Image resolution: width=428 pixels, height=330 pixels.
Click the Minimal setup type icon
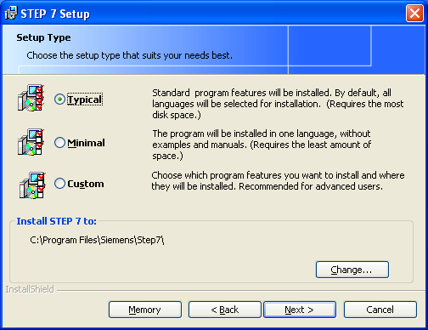coord(31,142)
